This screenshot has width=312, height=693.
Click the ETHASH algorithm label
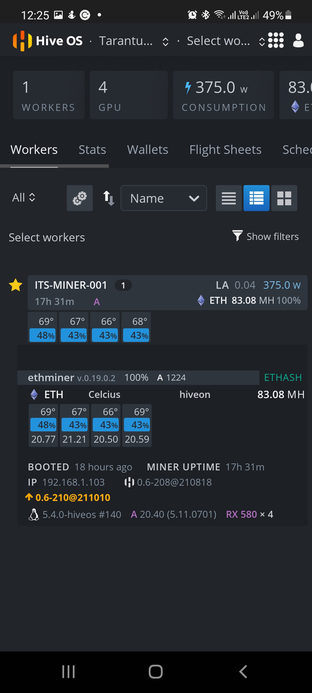coord(283,377)
